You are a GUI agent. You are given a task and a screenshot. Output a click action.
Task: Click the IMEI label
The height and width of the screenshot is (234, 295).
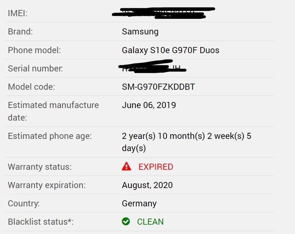coord(18,13)
